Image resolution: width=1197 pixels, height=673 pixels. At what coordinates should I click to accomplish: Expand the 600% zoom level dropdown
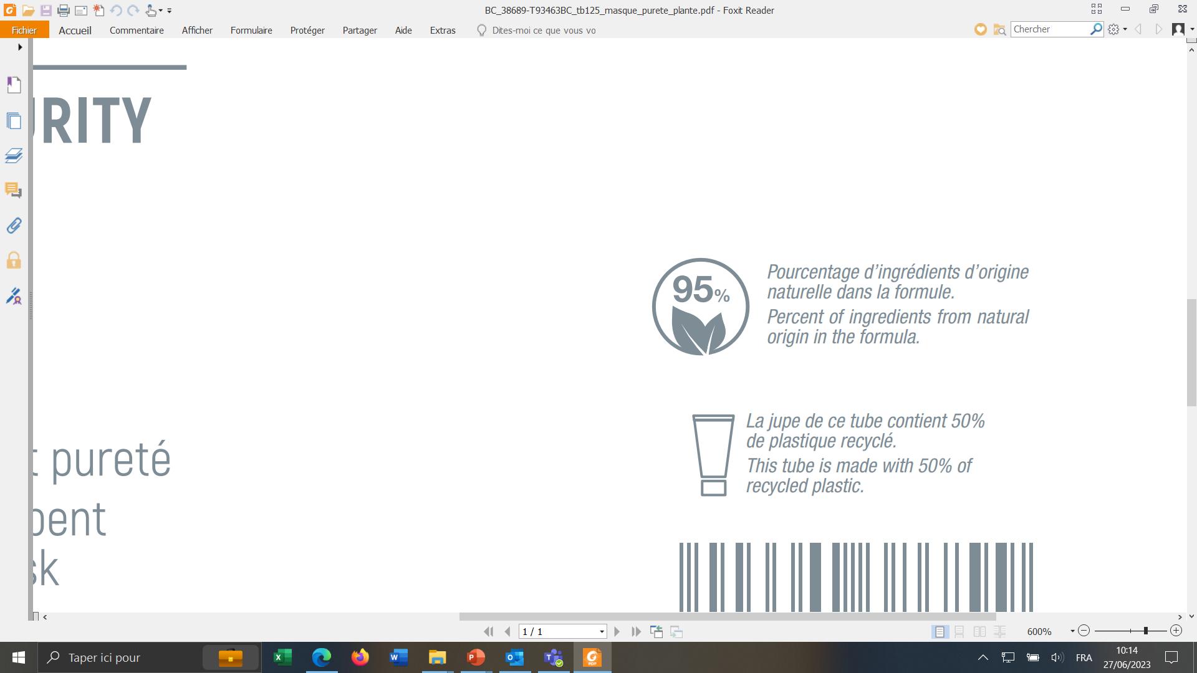[1072, 631]
